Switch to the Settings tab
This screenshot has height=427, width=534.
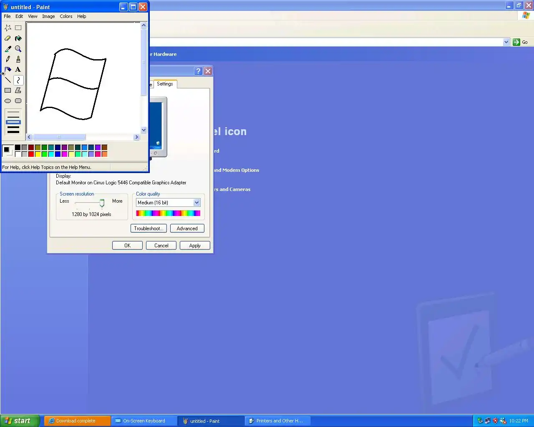(165, 84)
